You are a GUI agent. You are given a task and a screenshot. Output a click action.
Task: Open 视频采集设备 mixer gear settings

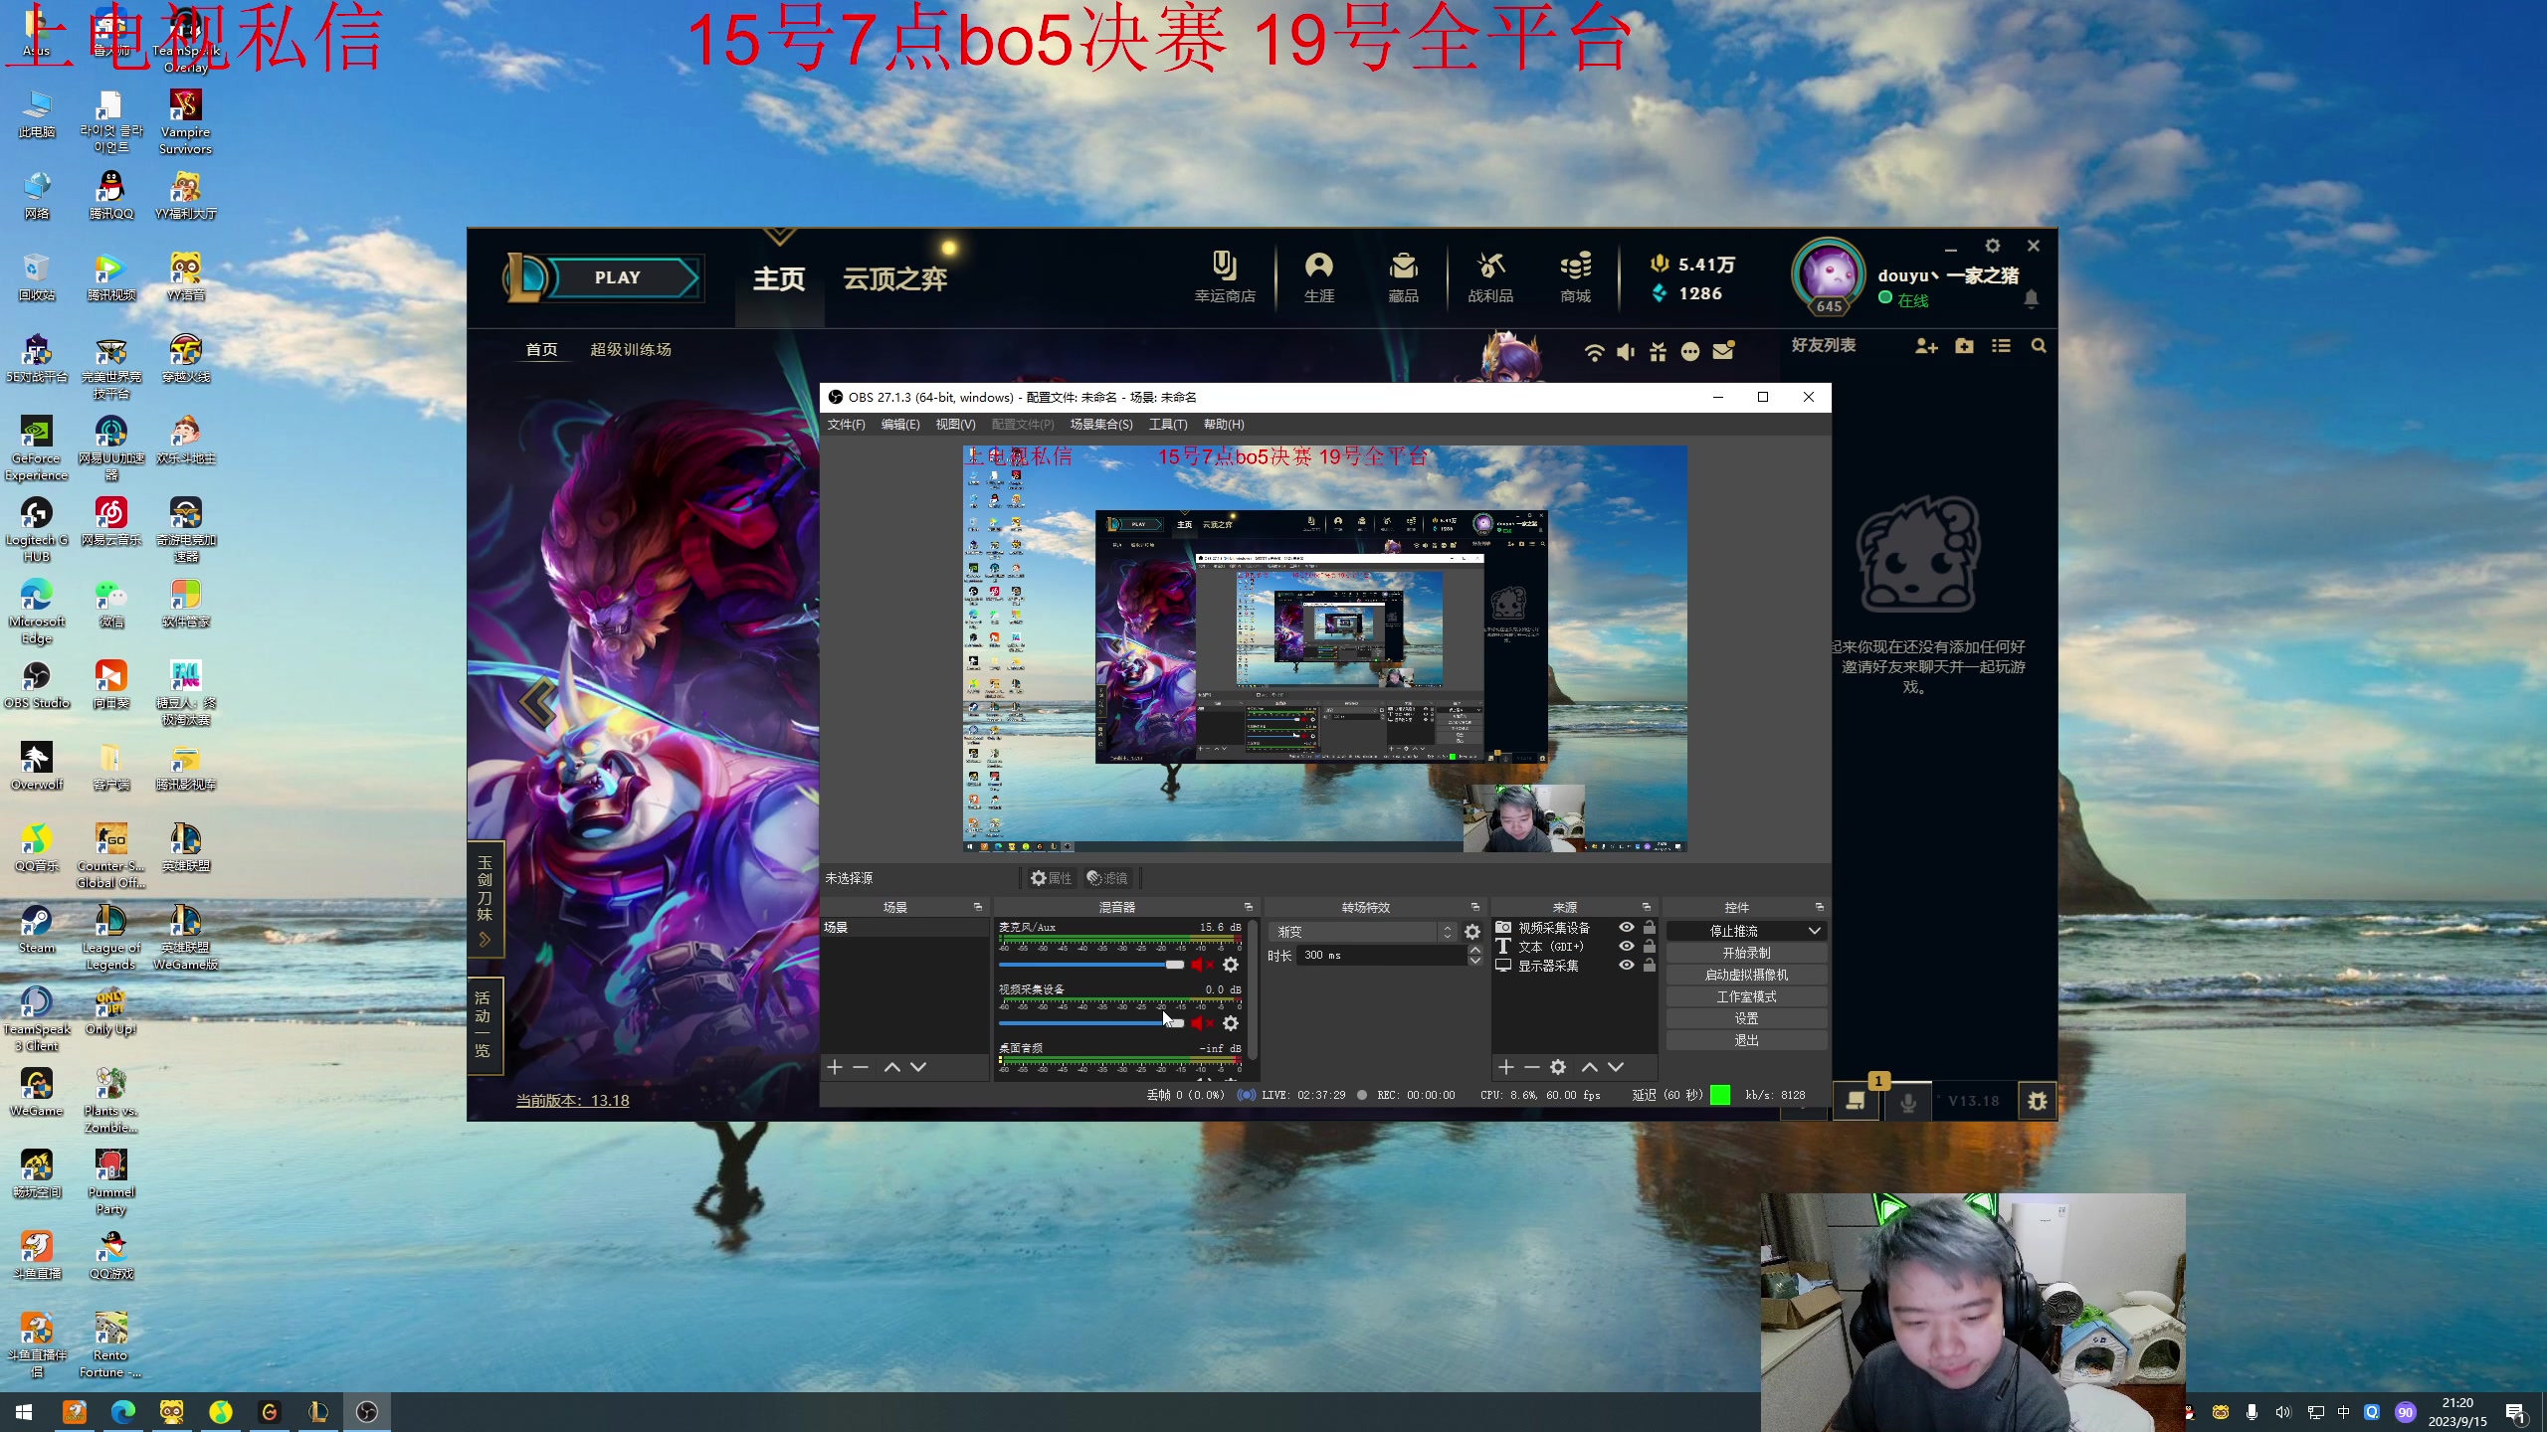(1231, 1023)
